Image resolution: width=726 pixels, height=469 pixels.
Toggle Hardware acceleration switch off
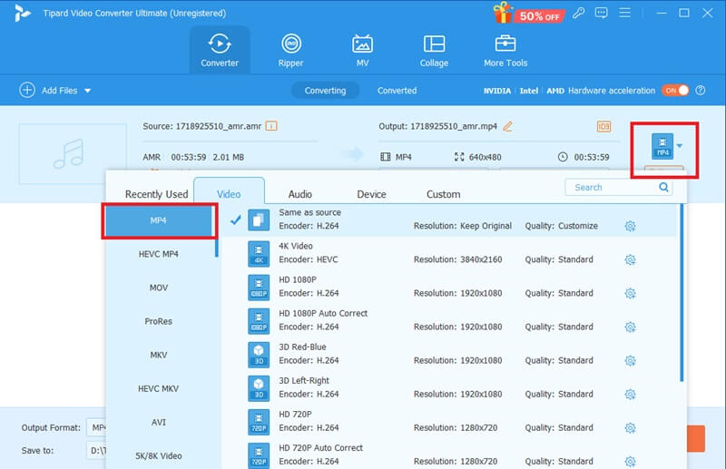(x=675, y=91)
